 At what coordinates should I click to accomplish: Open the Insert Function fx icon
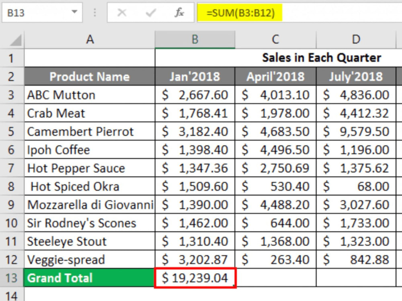click(x=179, y=12)
